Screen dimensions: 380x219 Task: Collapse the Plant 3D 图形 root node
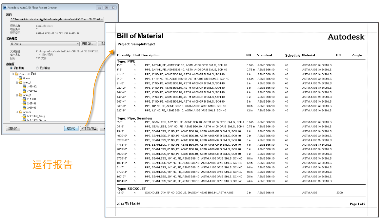coord(12,74)
